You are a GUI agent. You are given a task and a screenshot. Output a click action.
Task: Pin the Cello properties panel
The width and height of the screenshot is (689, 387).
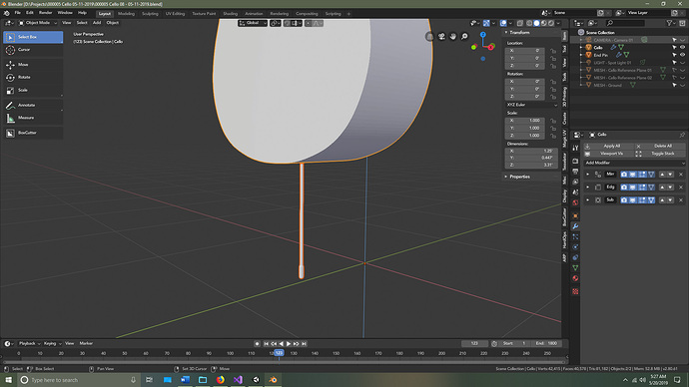point(682,135)
